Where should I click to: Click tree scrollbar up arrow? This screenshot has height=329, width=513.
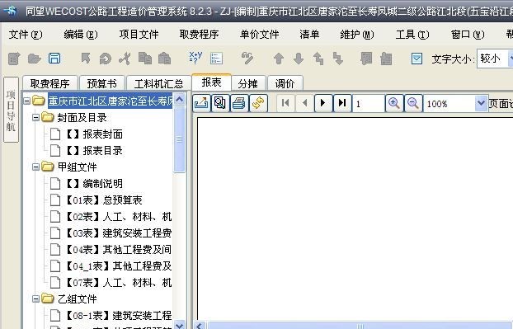(180, 99)
